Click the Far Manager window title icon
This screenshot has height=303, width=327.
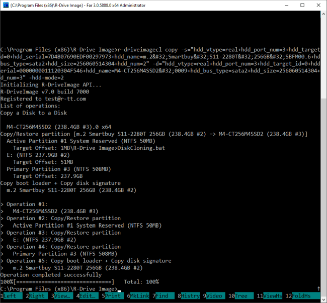(6, 5)
